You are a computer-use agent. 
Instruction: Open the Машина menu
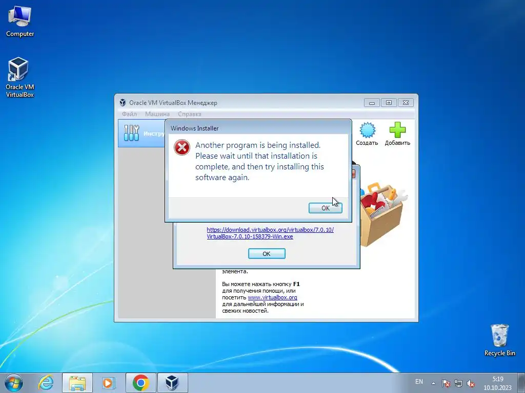[157, 114]
